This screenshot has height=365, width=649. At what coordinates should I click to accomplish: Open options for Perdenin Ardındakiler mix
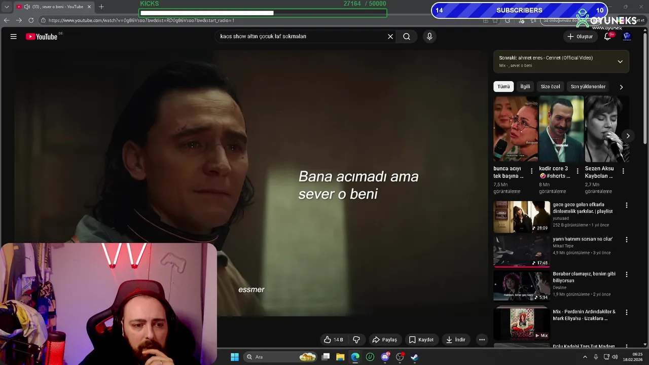(627, 312)
